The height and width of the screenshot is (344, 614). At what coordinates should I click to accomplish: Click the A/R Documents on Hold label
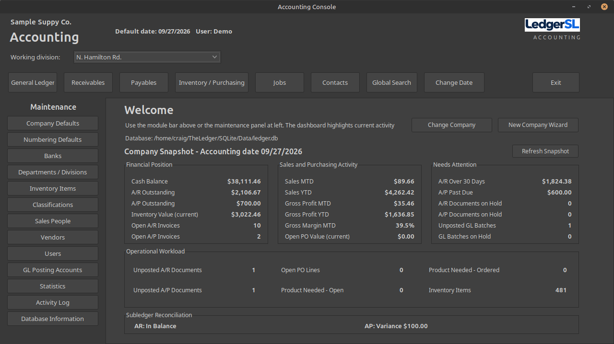click(470, 204)
